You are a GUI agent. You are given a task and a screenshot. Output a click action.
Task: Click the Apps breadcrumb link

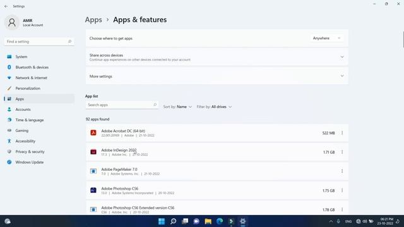(x=93, y=20)
